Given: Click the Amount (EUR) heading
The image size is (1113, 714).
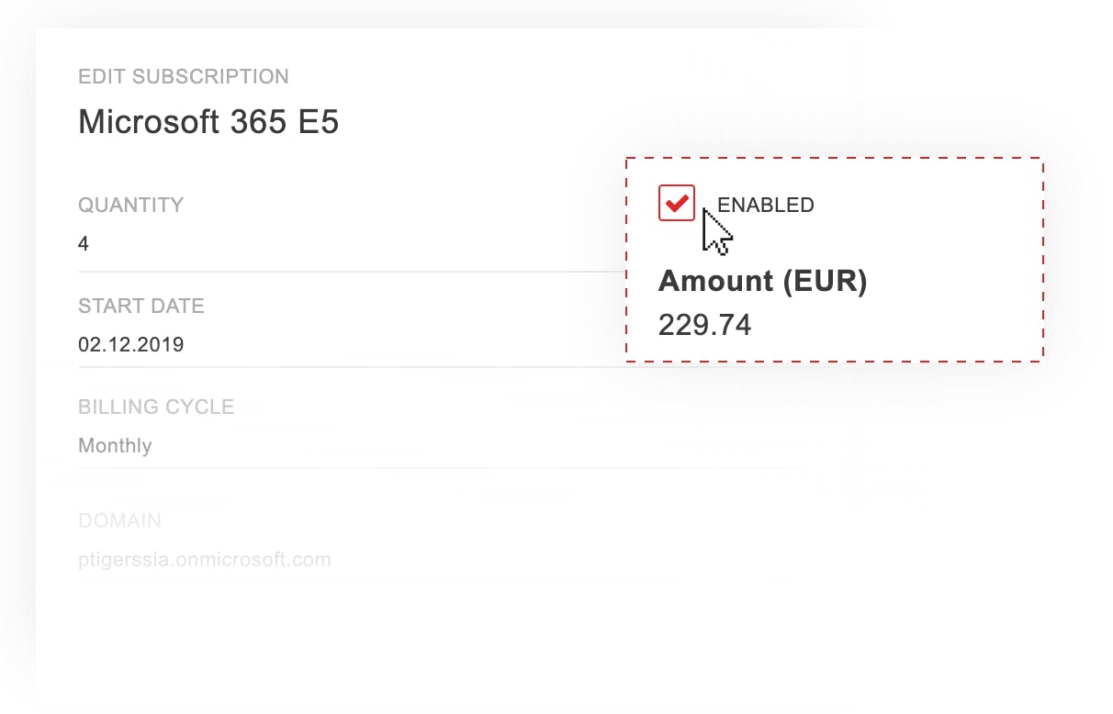Looking at the screenshot, I should [762, 281].
